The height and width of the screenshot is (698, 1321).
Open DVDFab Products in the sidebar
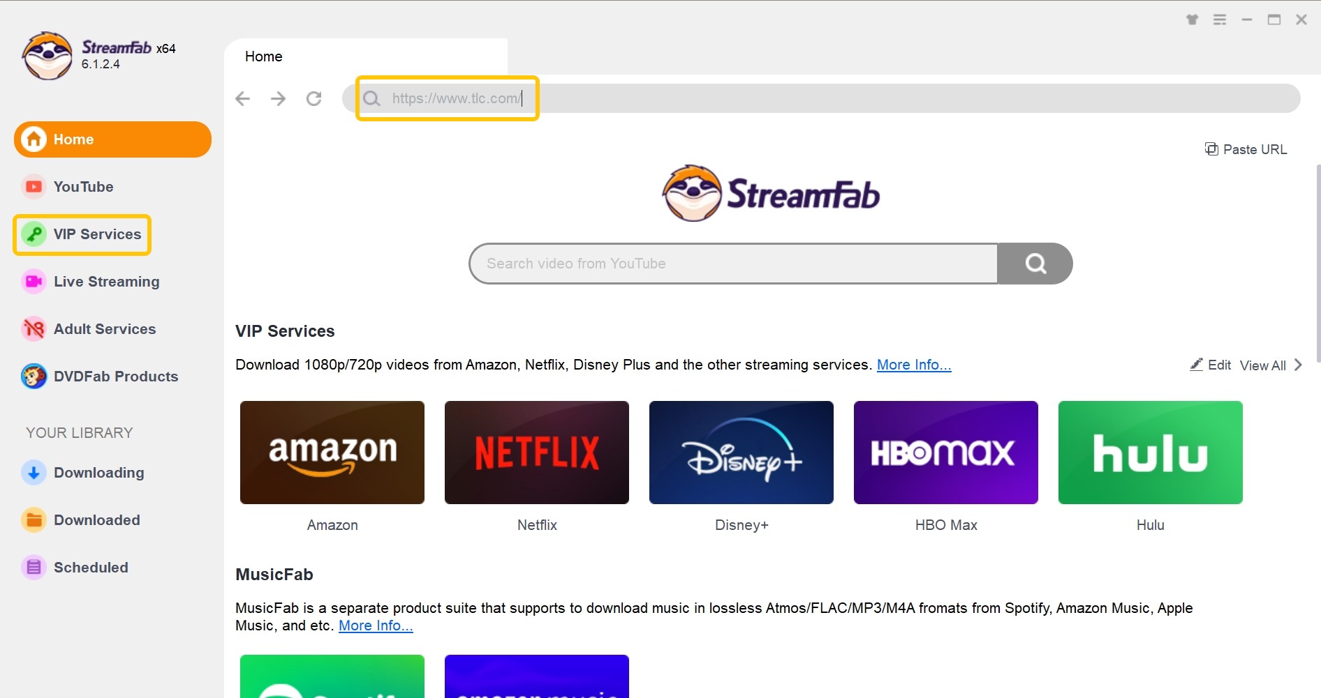115,376
